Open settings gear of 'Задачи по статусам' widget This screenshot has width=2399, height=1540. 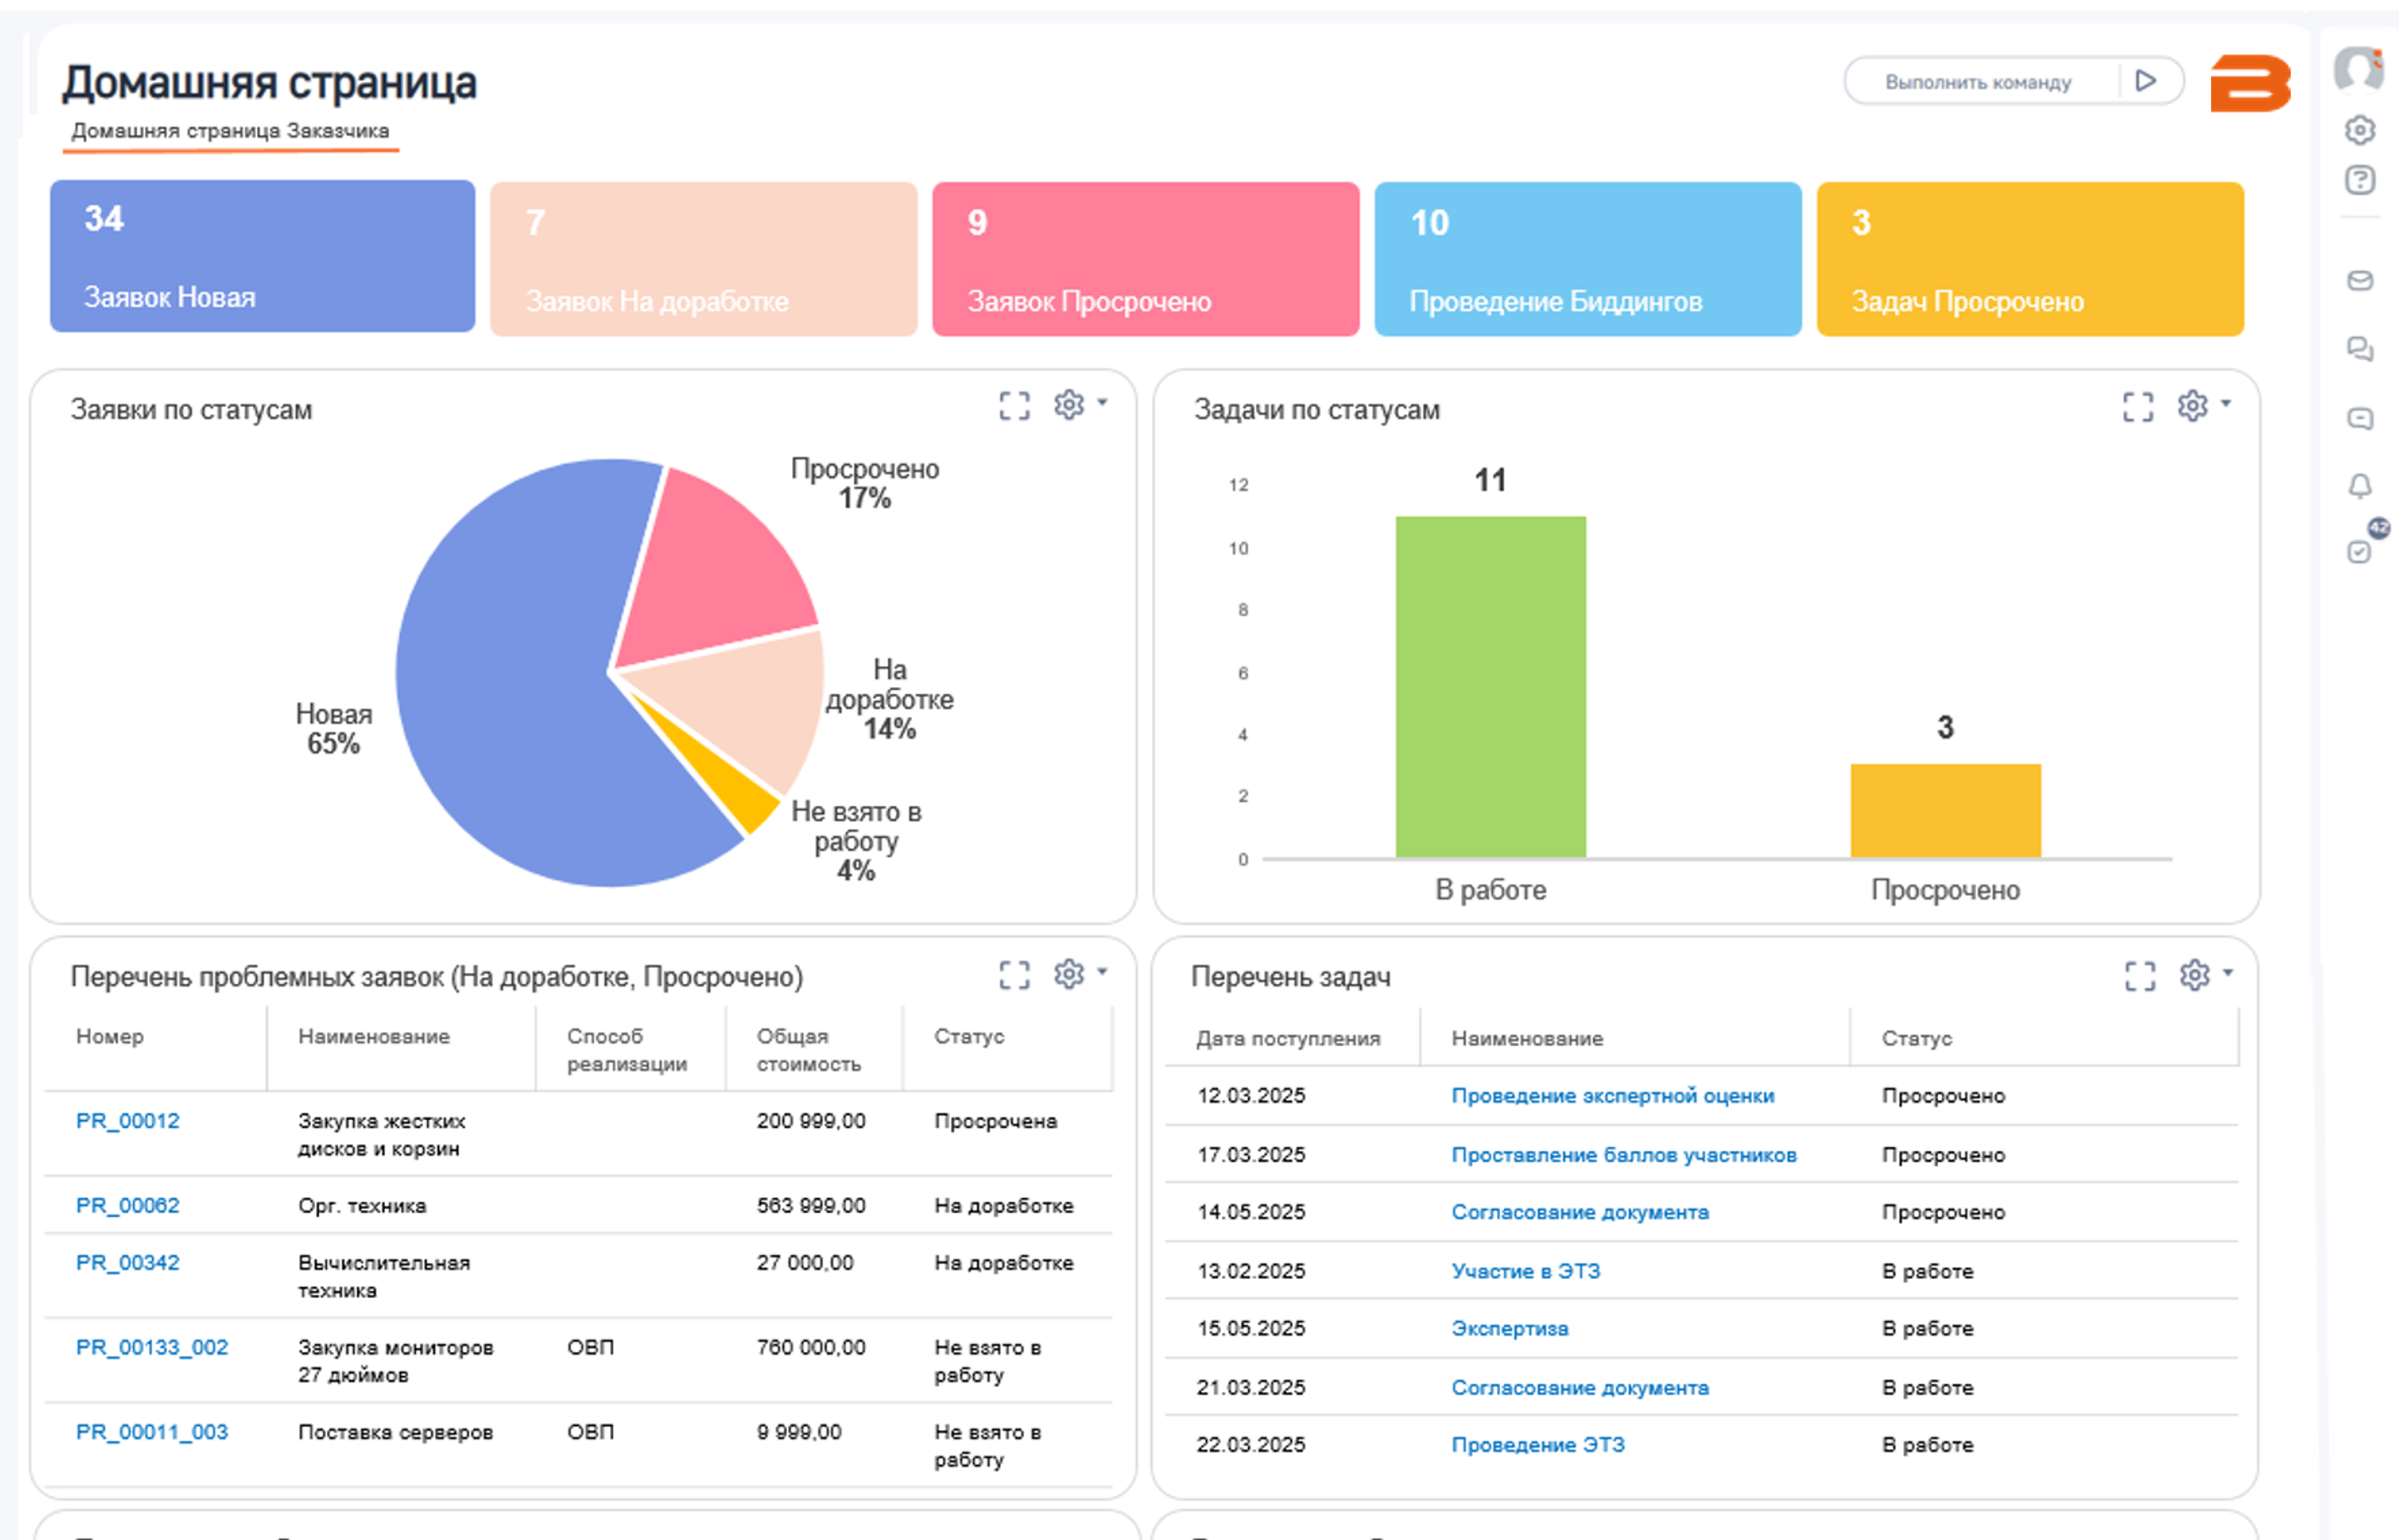pyautogui.click(x=2192, y=405)
